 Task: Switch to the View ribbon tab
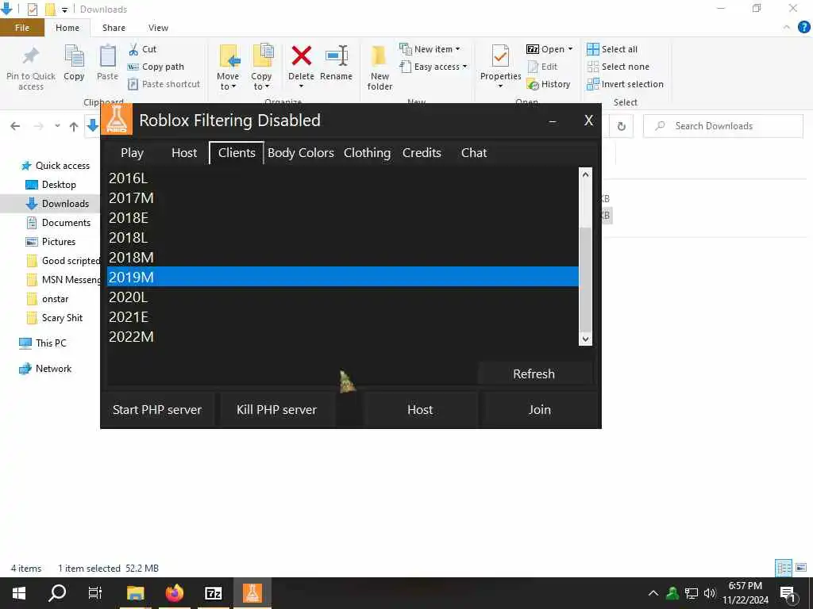[x=158, y=28]
